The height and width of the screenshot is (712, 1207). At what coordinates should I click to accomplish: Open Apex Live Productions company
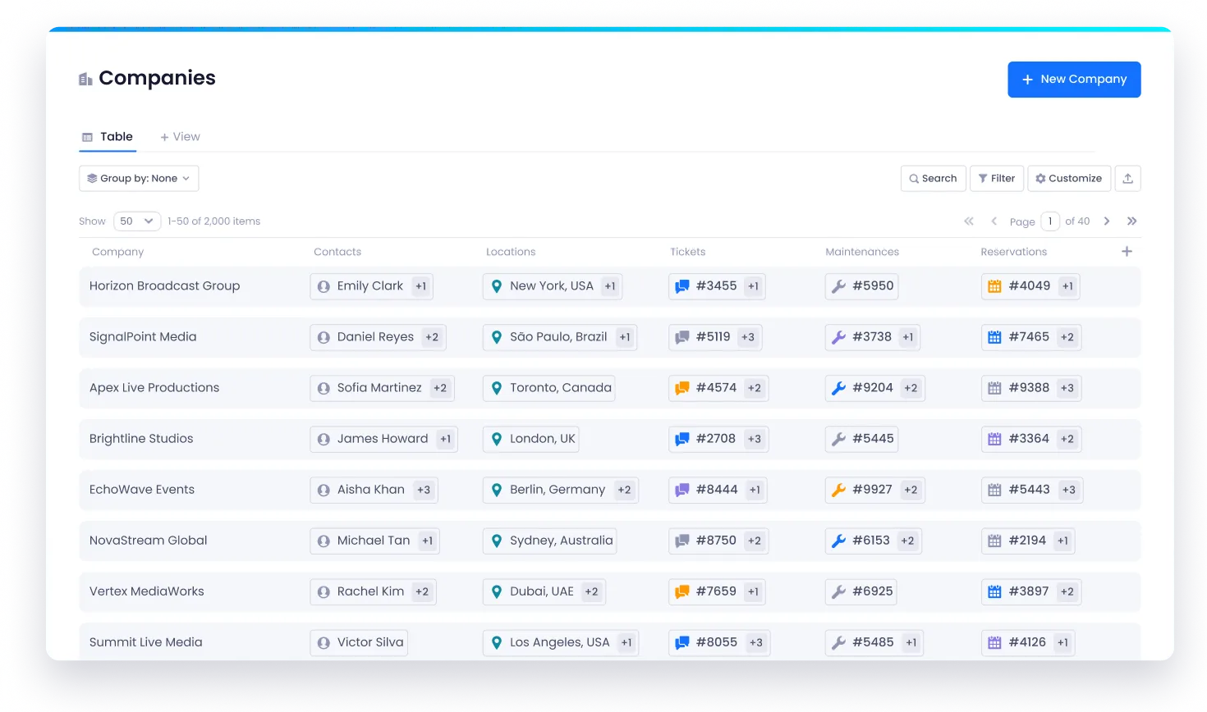point(154,388)
